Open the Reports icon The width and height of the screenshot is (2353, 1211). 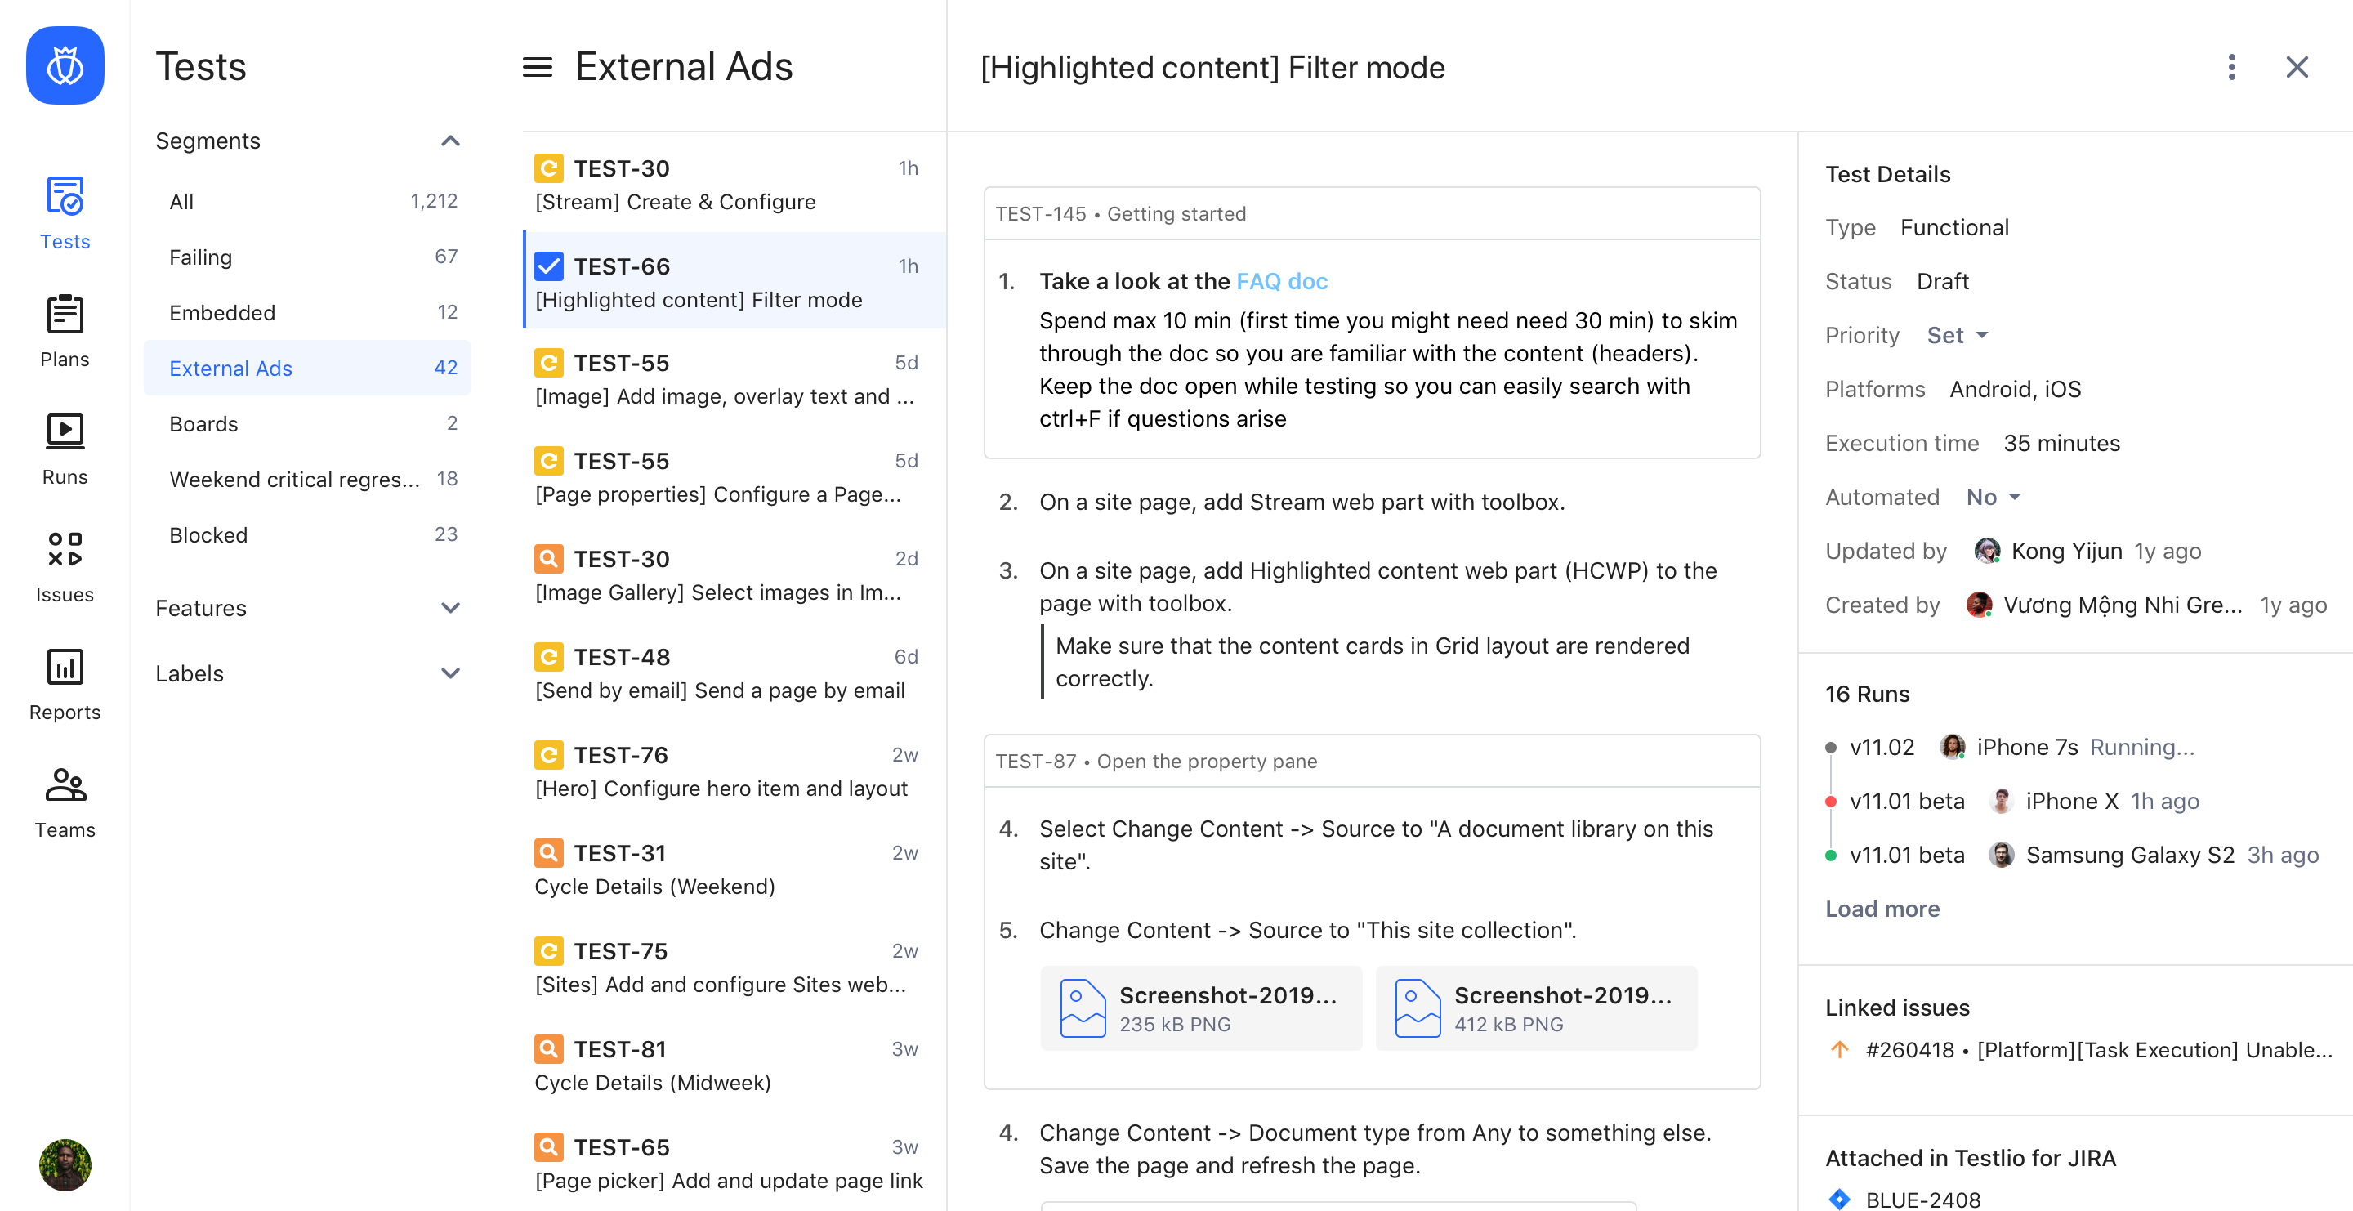[x=65, y=668]
